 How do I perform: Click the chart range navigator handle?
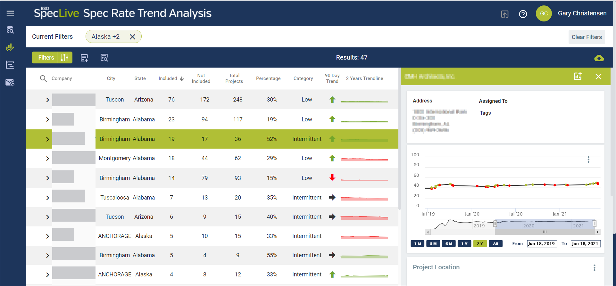495,224
